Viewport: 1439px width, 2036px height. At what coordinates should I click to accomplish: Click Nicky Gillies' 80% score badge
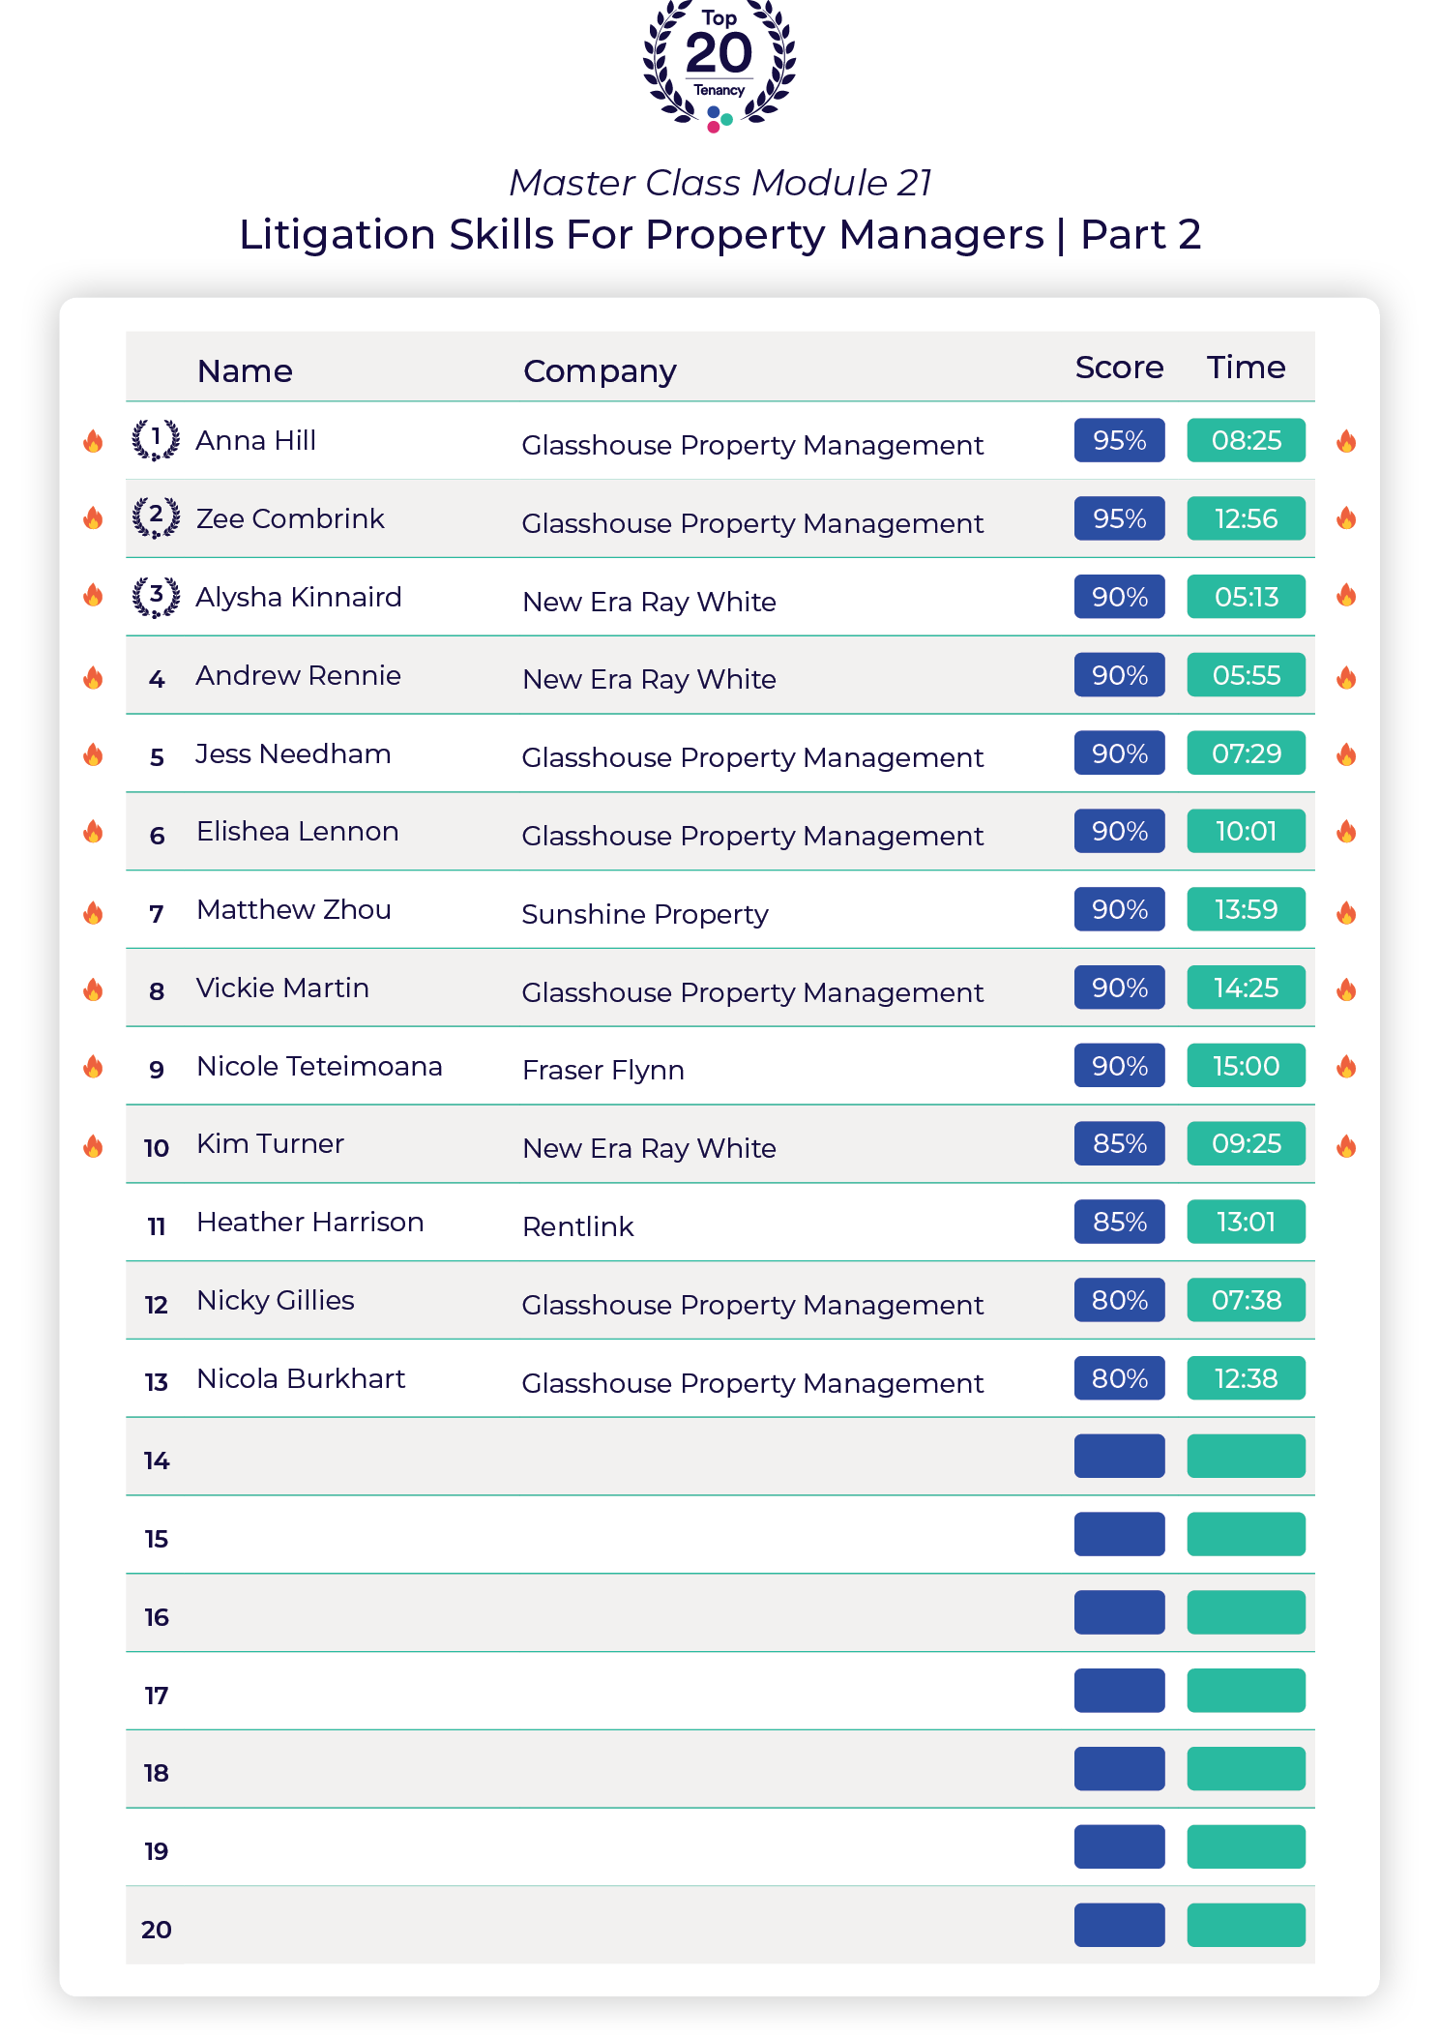(x=1119, y=1300)
